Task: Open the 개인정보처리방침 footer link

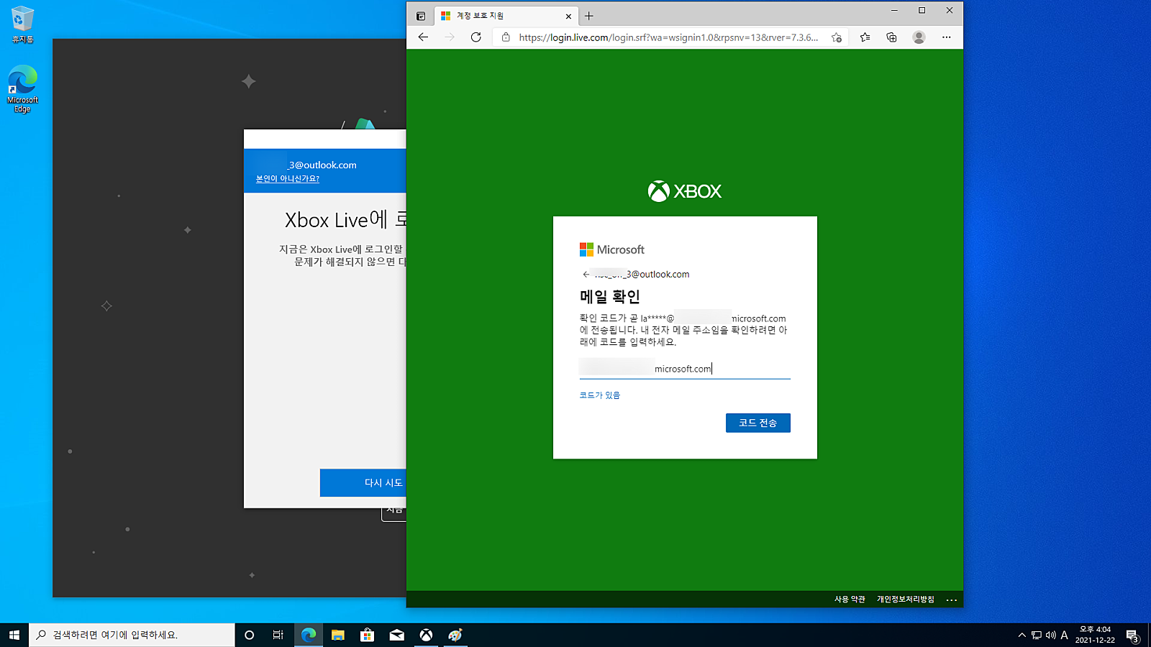Action: click(x=905, y=600)
